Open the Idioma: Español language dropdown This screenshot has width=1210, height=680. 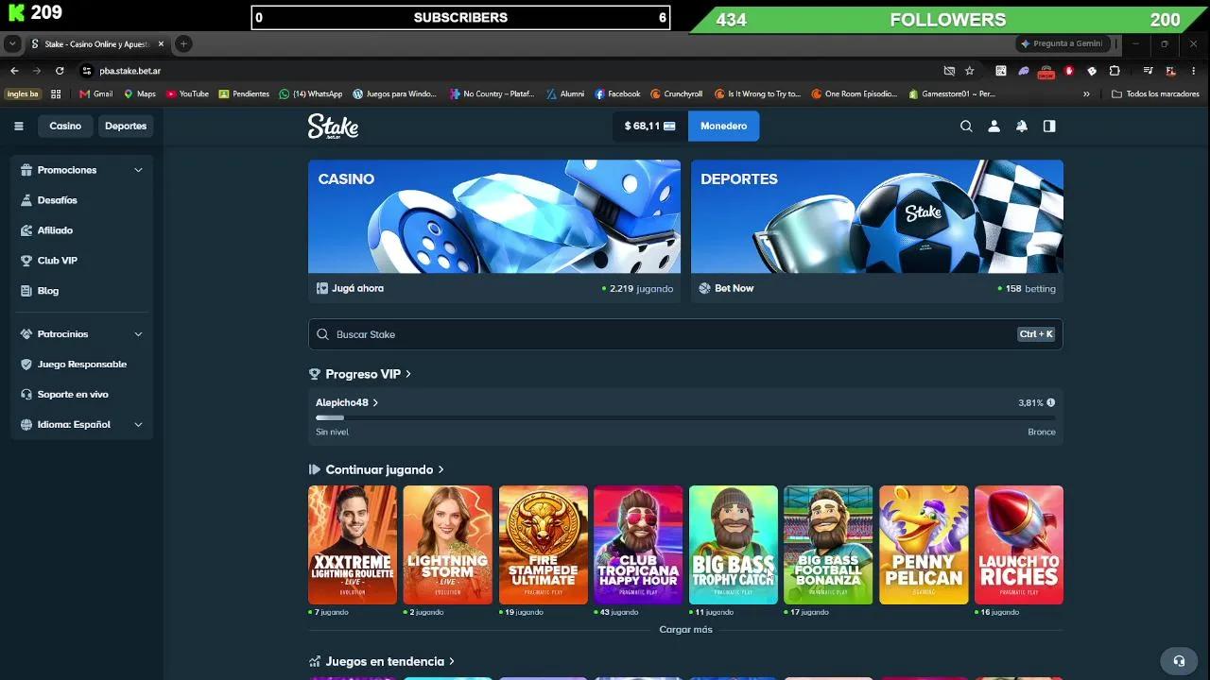81,425
